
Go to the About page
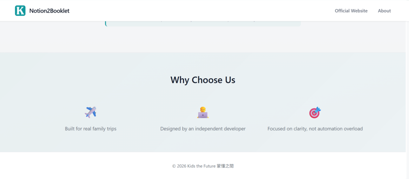coord(384,11)
